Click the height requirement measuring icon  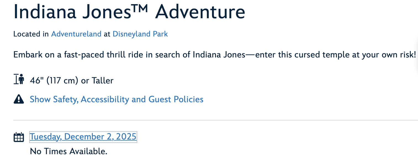coord(18,79)
